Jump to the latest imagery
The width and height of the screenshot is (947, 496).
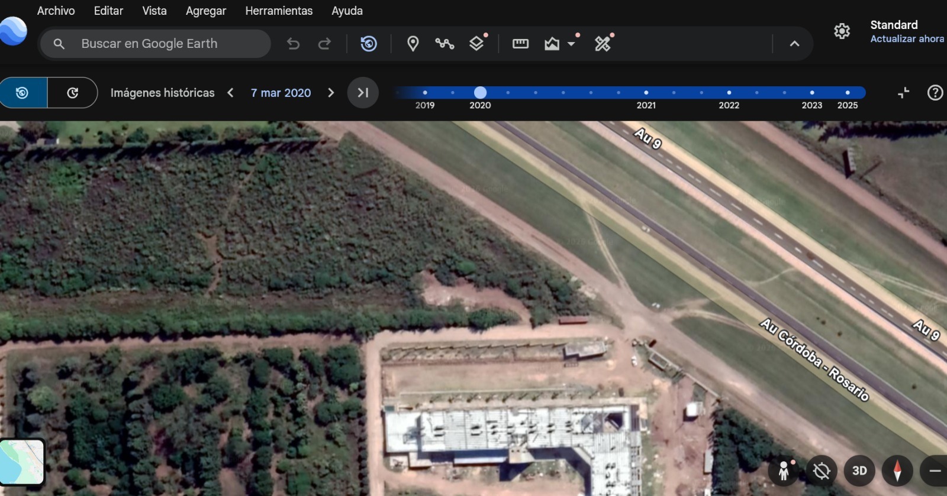tap(363, 93)
